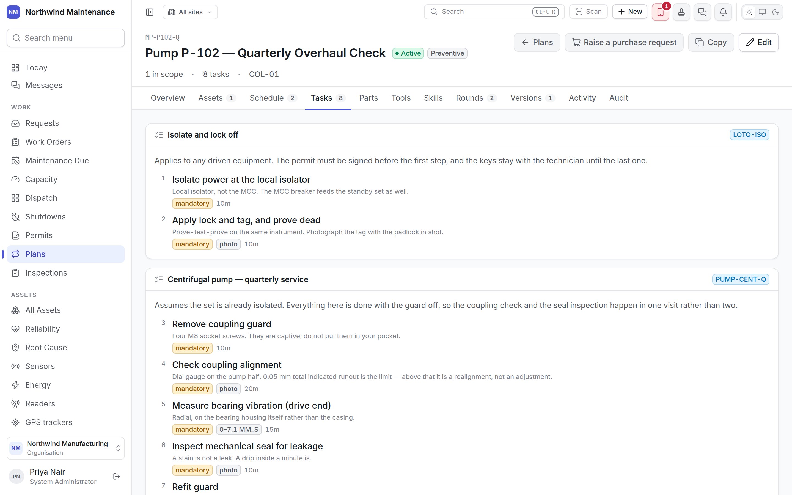
Task: Open the Northwind Manufacturing organisation switcher
Action: click(x=66, y=448)
